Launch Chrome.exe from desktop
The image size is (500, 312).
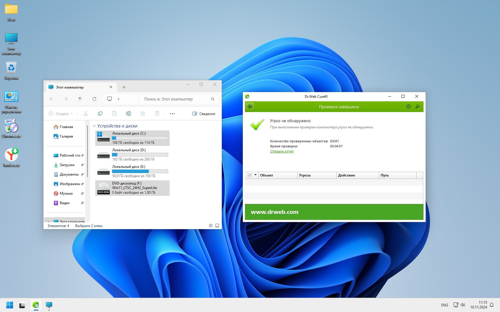[x=11, y=128]
